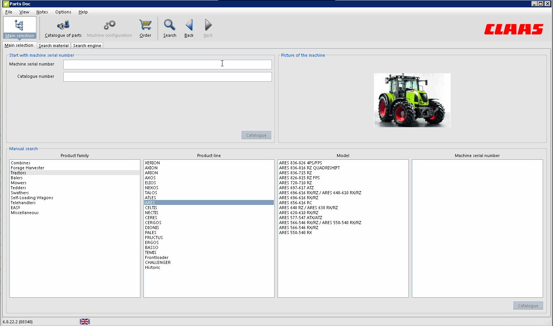Open the Options menu
553x326 pixels.
coord(63,12)
